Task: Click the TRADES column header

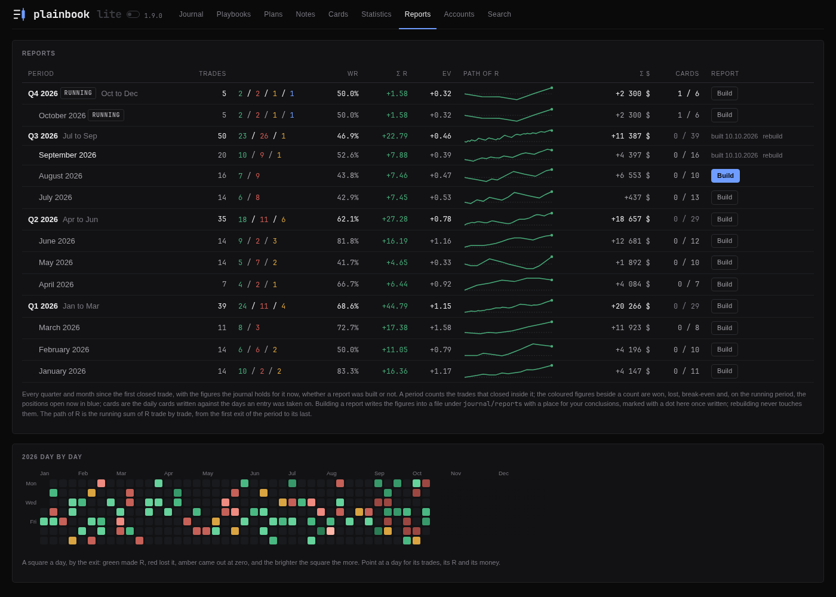Action: click(213, 74)
